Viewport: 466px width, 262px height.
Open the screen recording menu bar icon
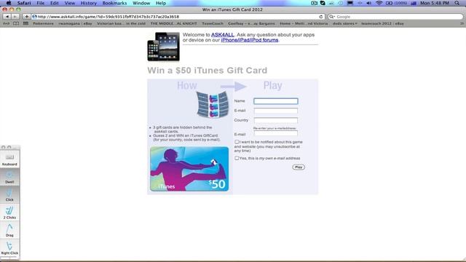click(x=314, y=3)
